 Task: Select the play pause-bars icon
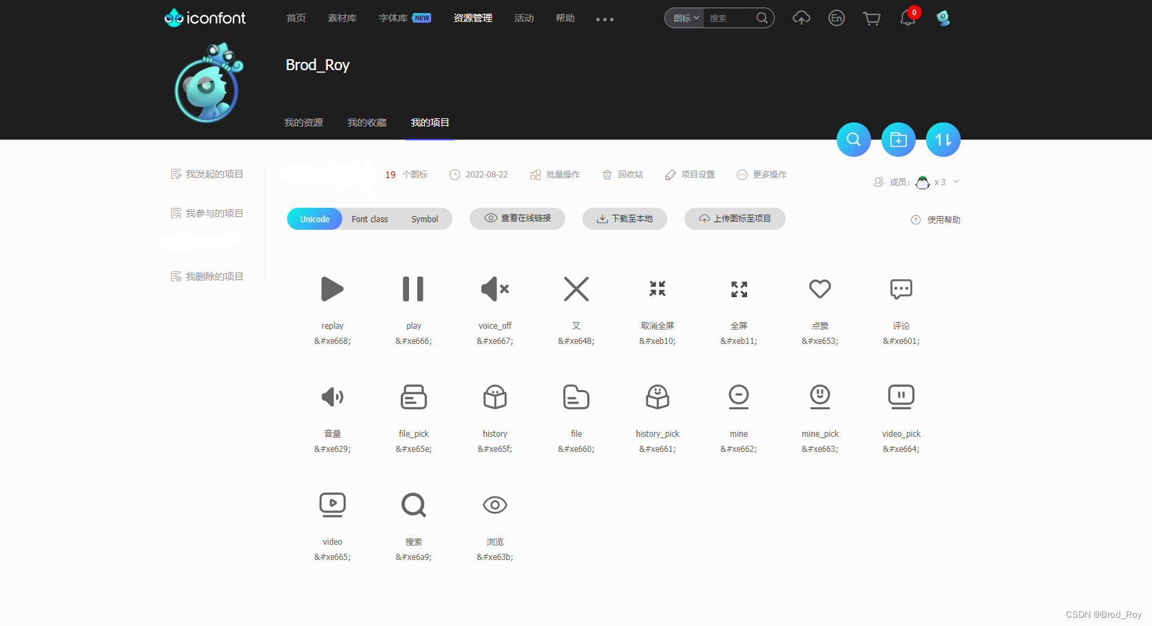point(413,289)
